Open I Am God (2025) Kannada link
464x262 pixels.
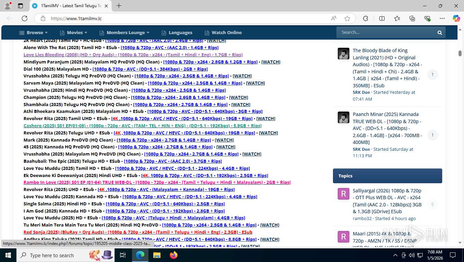pos(165,211)
